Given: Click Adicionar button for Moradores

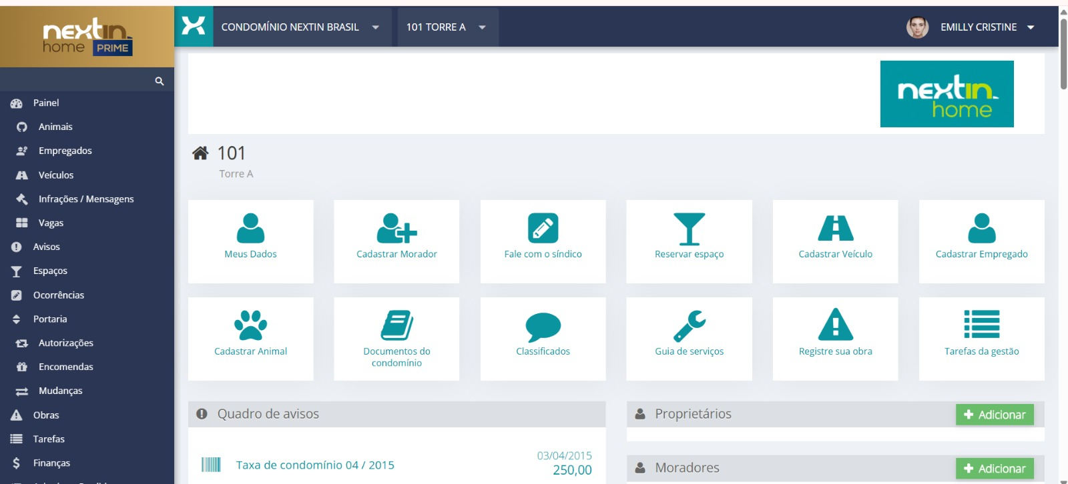Looking at the screenshot, I should [x=995, y=469].
